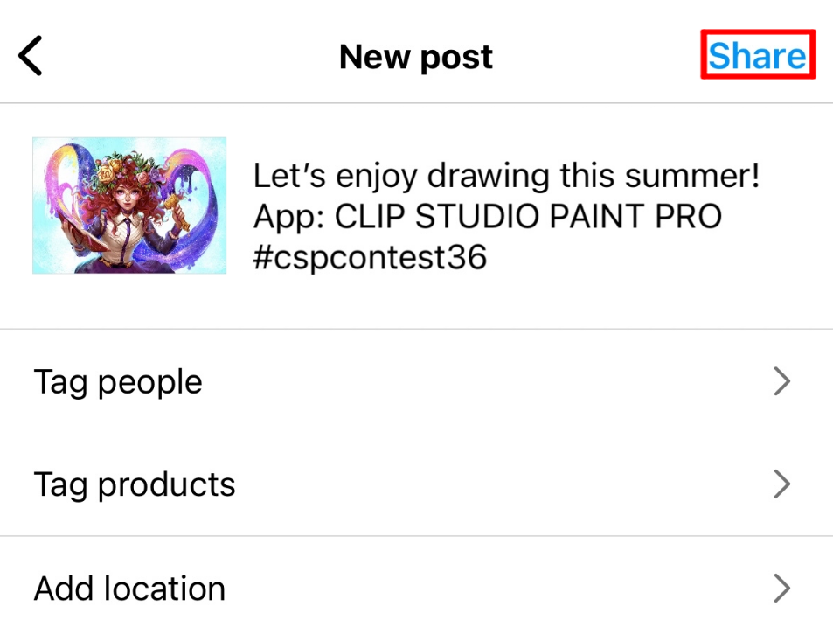
Task: Open the Tag products option
Action: pyautogui.click(x=416, y=484)
